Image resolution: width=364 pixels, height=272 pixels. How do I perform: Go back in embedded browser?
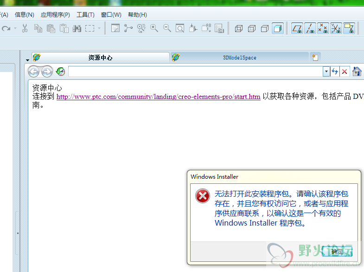(34, 72)
